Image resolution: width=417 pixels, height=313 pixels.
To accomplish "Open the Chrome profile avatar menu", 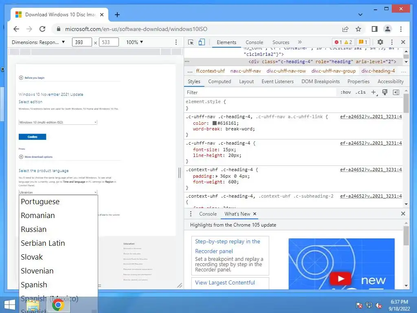I will tap(388, 29).
